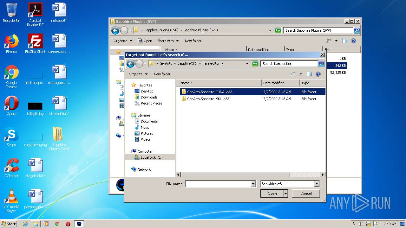This screenshot has height=228, width=406.
Task: Select Local Disk (C:) in navigation pane
Action: (150, 157)
